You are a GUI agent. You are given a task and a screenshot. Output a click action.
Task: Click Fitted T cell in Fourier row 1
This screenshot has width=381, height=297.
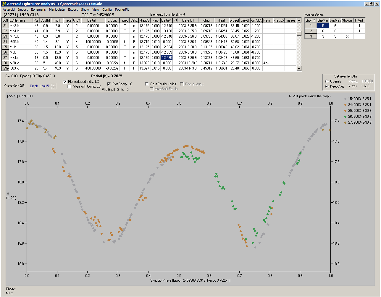(359, 26)
